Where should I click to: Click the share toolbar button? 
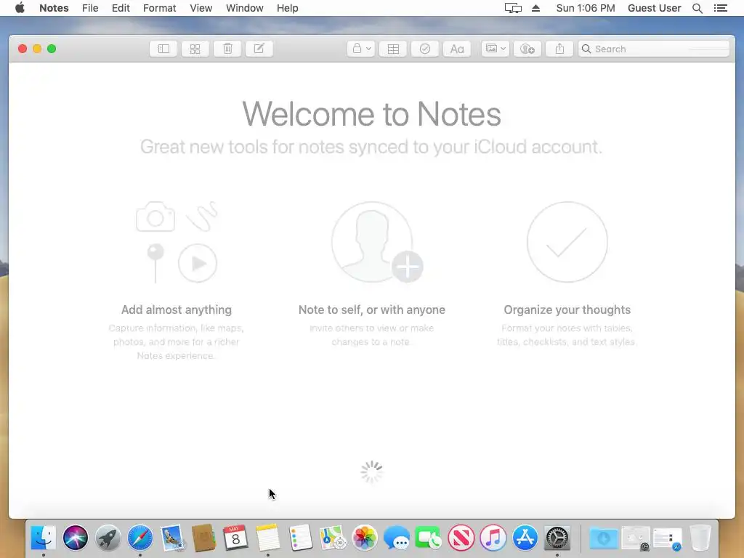559,49
